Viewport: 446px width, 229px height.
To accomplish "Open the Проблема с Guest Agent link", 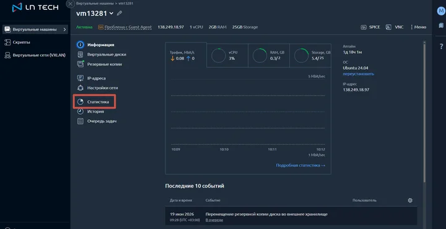I will (128, 27).
